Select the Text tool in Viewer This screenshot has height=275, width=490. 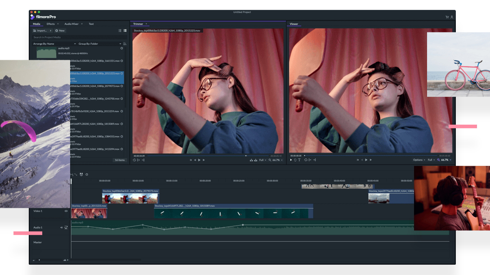(299, 160)
